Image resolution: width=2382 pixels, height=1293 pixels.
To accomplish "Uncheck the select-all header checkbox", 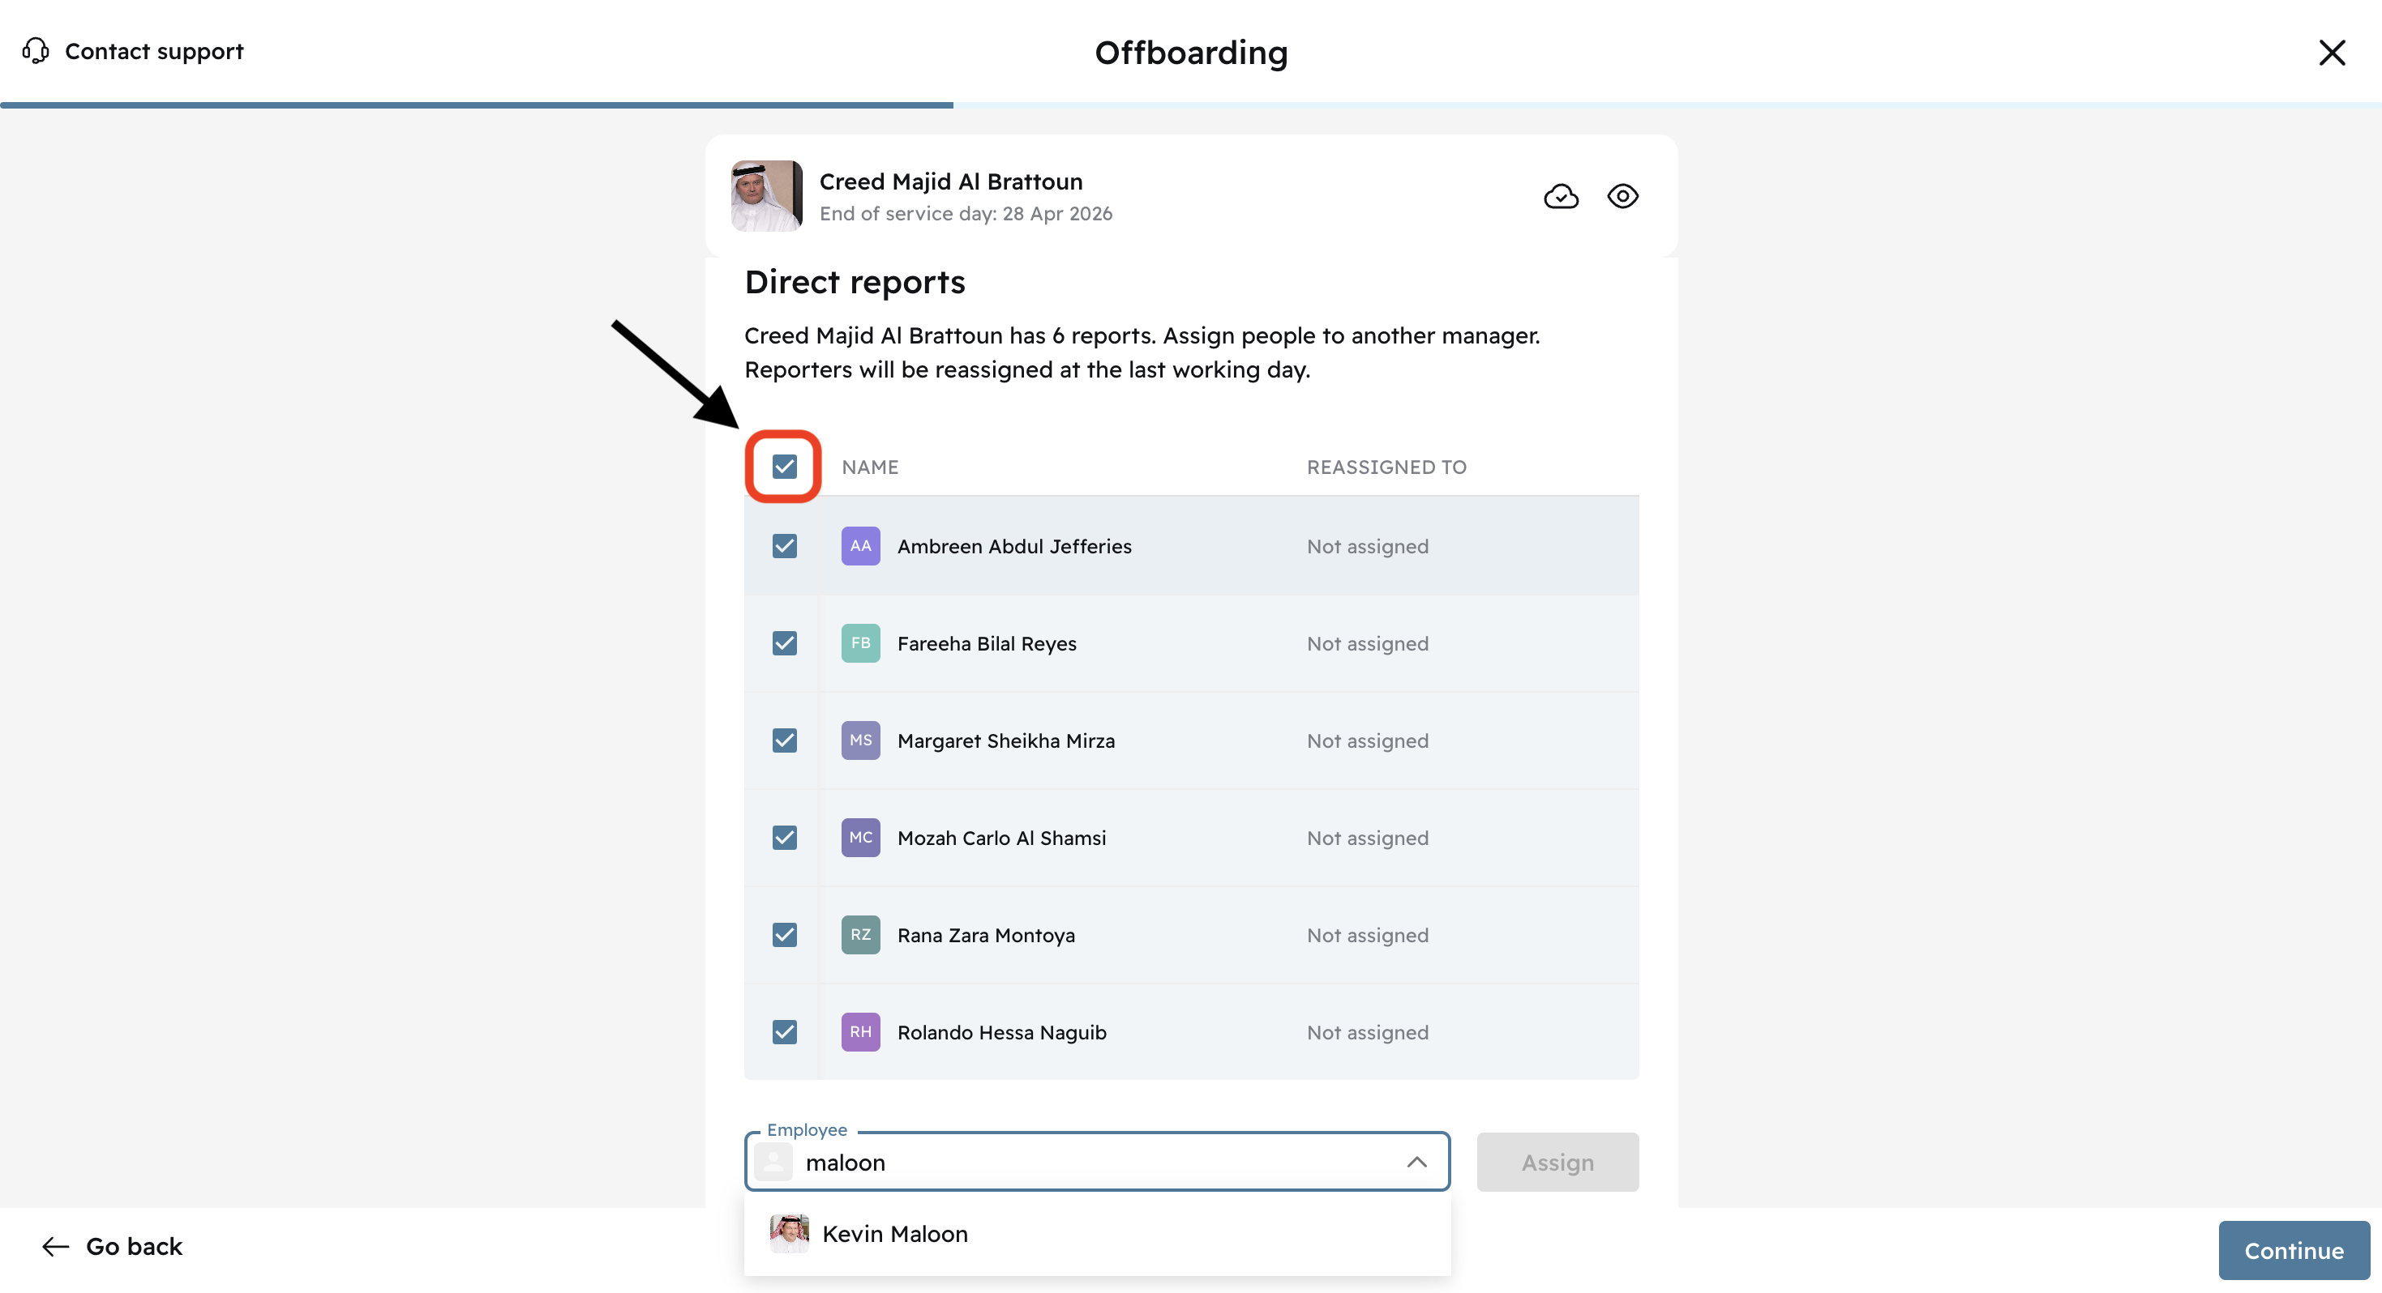I will tap(784, 467).
